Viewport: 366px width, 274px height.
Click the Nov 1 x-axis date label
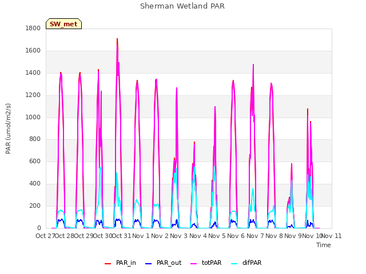(x=141, y=236)
